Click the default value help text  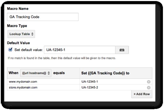62,58
